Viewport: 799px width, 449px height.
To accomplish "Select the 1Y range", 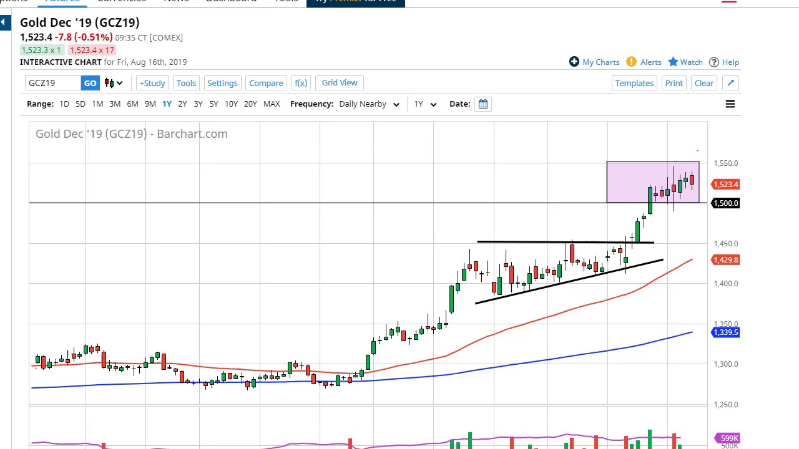I will [167, 104].
